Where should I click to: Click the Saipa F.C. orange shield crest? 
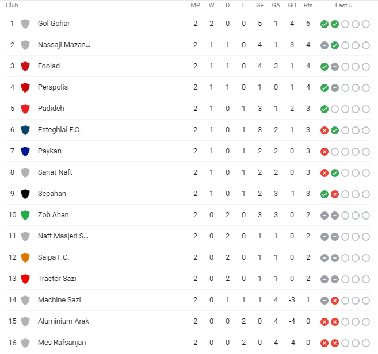[x=25, y=257]
